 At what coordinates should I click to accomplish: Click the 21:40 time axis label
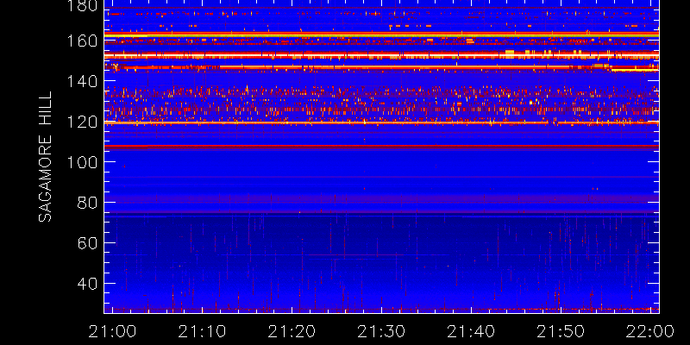tap(471, 331)
